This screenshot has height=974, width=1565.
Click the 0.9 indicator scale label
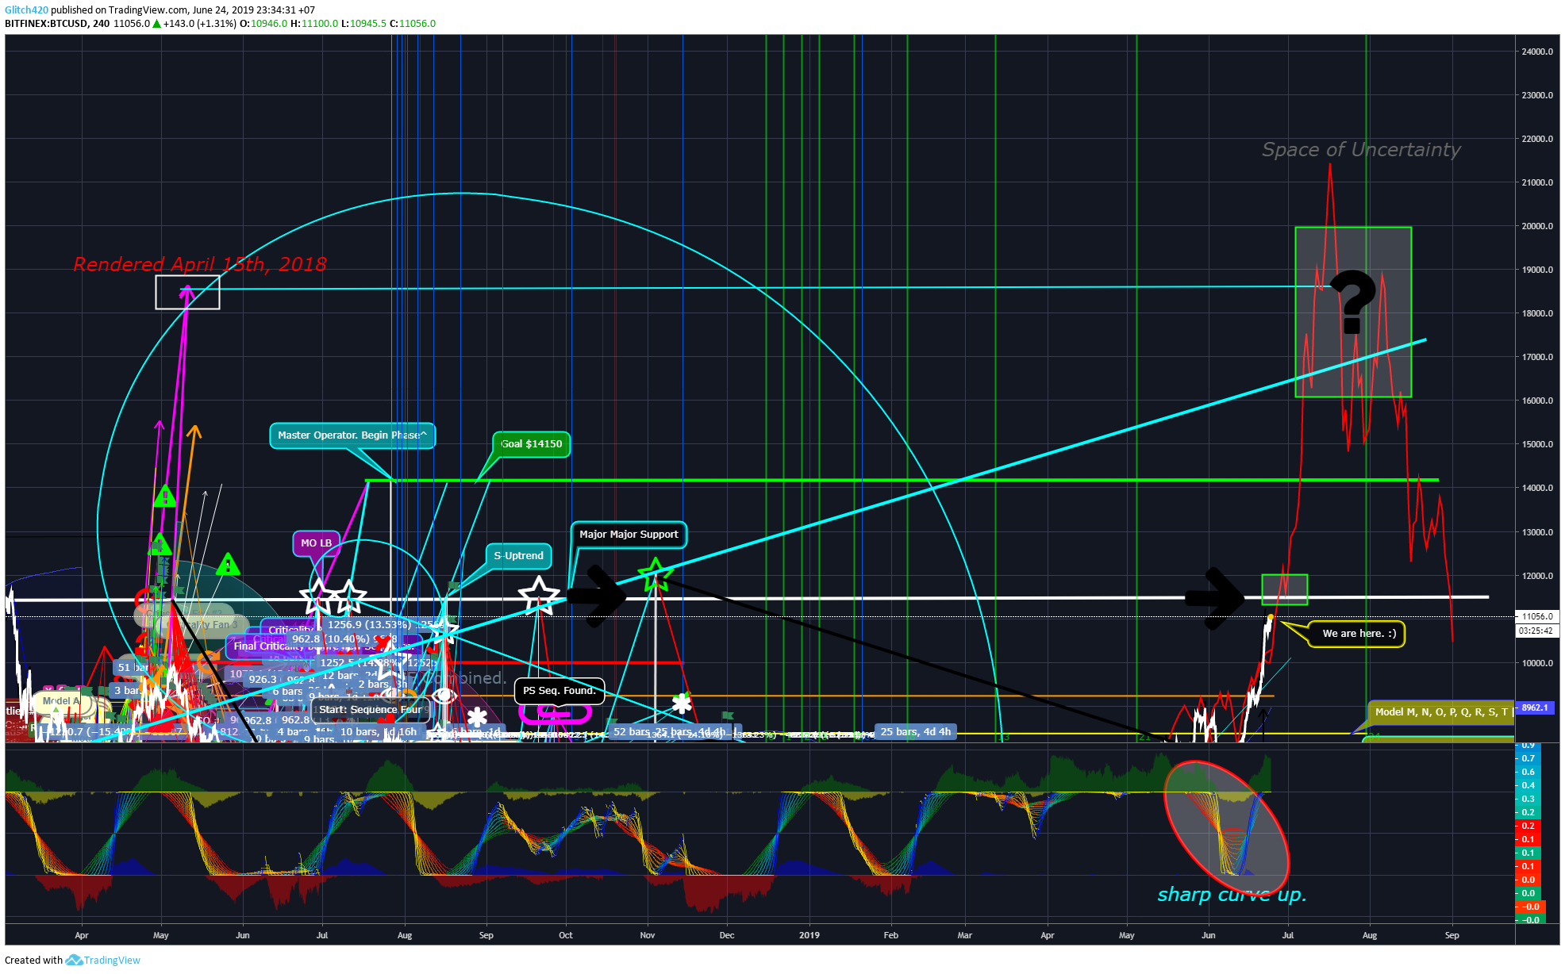click(x=1528, y=746)
